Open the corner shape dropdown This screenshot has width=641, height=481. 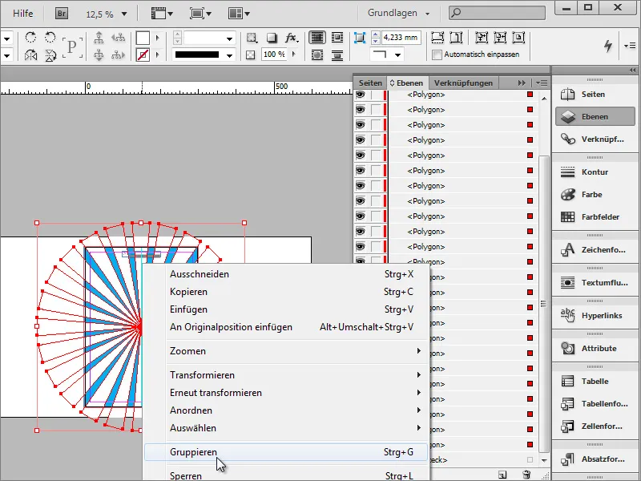[397, 55]
